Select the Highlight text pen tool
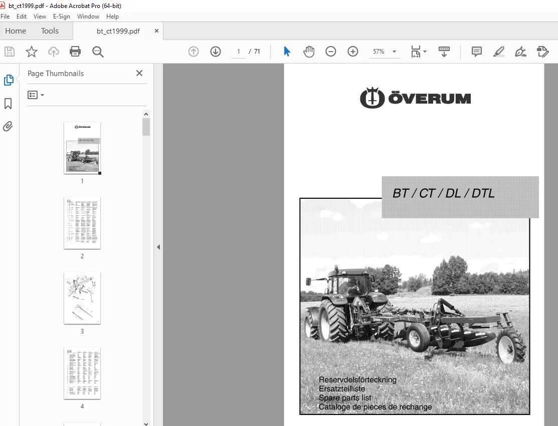Image resolution: width=558 pixels, height=426 pixels. [x=498, y=52]
